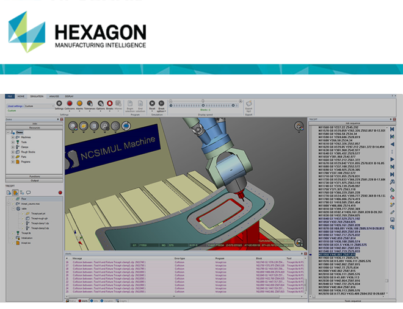Click the blue eye viewport icon
Image resolution: width=403 pixels, height=309 pixels.
126,126
